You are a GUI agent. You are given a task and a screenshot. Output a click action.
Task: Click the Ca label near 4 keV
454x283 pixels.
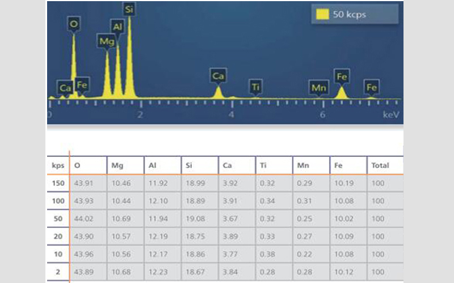218,75
